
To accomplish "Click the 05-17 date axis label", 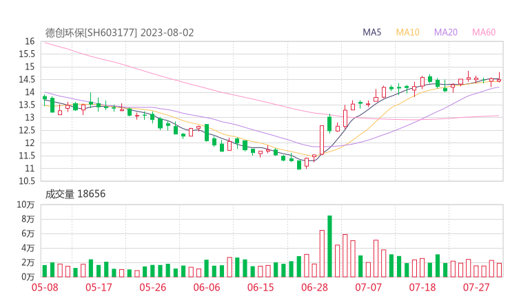I will coord(99,287).
